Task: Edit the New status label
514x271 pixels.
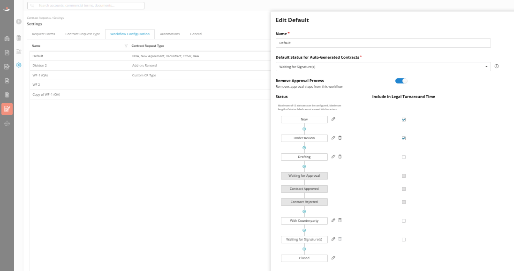Action: coord(333,119)
